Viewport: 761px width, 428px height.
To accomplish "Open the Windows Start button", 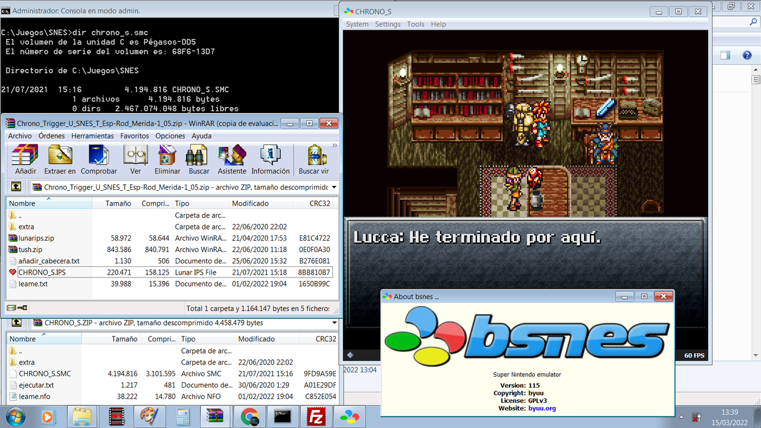I will 15,417.
